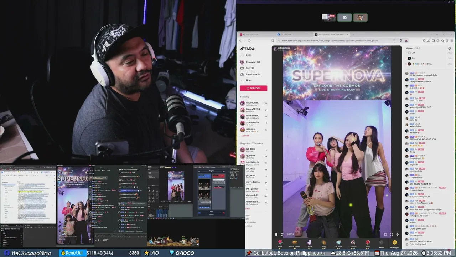The height and width of the screenshot is (257, 456).
Task: Open Discover LIVE in the sidebar
Action: 250,62
